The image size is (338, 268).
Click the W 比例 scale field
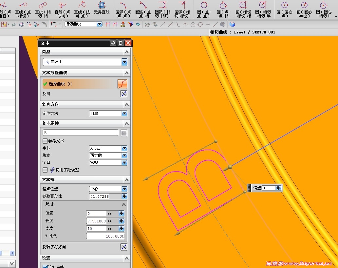click(105, 236)
